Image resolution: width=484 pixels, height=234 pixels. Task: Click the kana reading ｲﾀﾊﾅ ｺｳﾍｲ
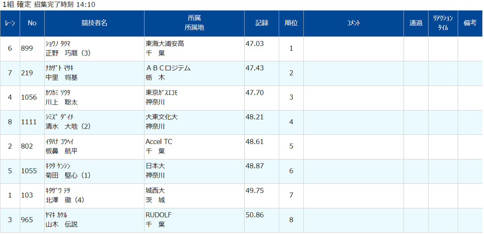[60, 142]
